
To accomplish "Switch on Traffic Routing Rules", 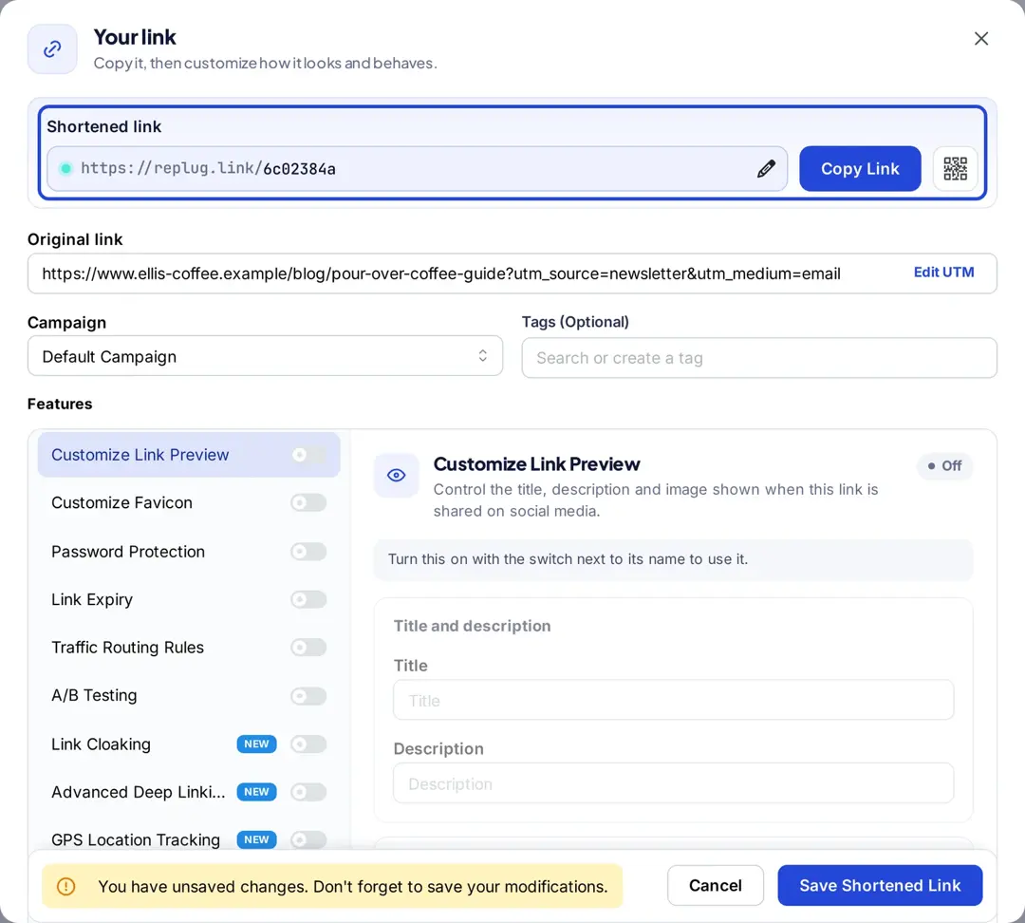I will 308,647.
